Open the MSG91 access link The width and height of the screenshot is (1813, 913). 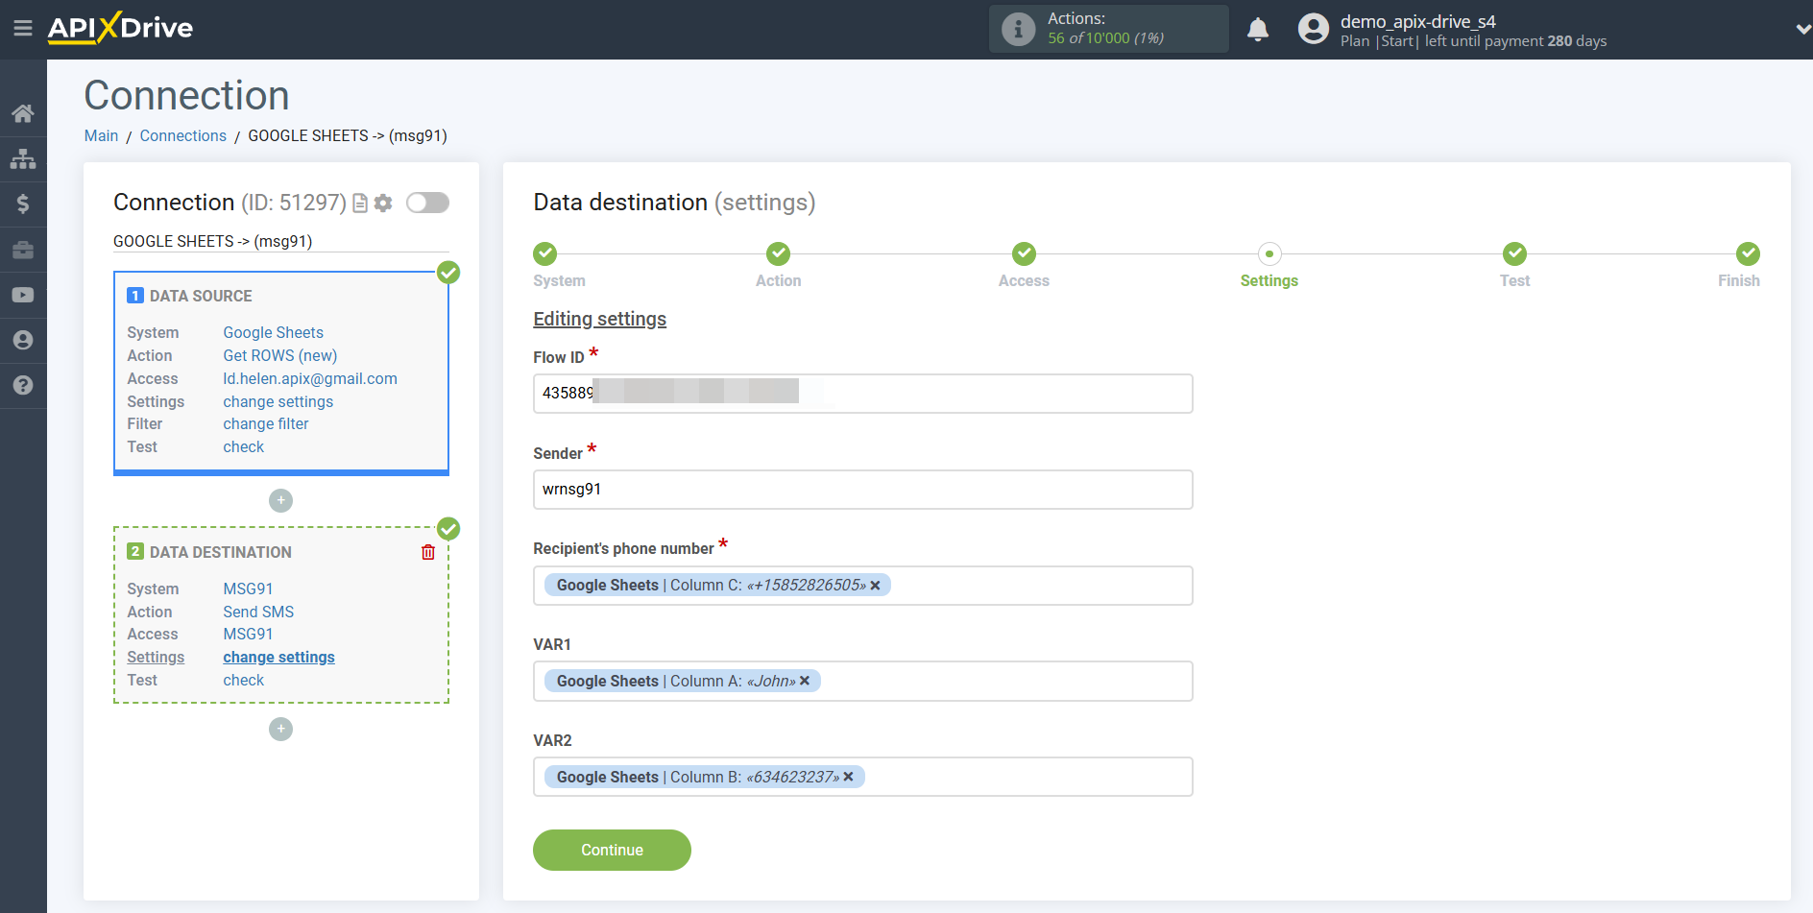tap(248, 634)
